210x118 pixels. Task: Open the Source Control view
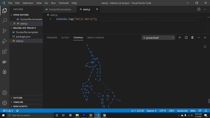[x=5, y=31]
